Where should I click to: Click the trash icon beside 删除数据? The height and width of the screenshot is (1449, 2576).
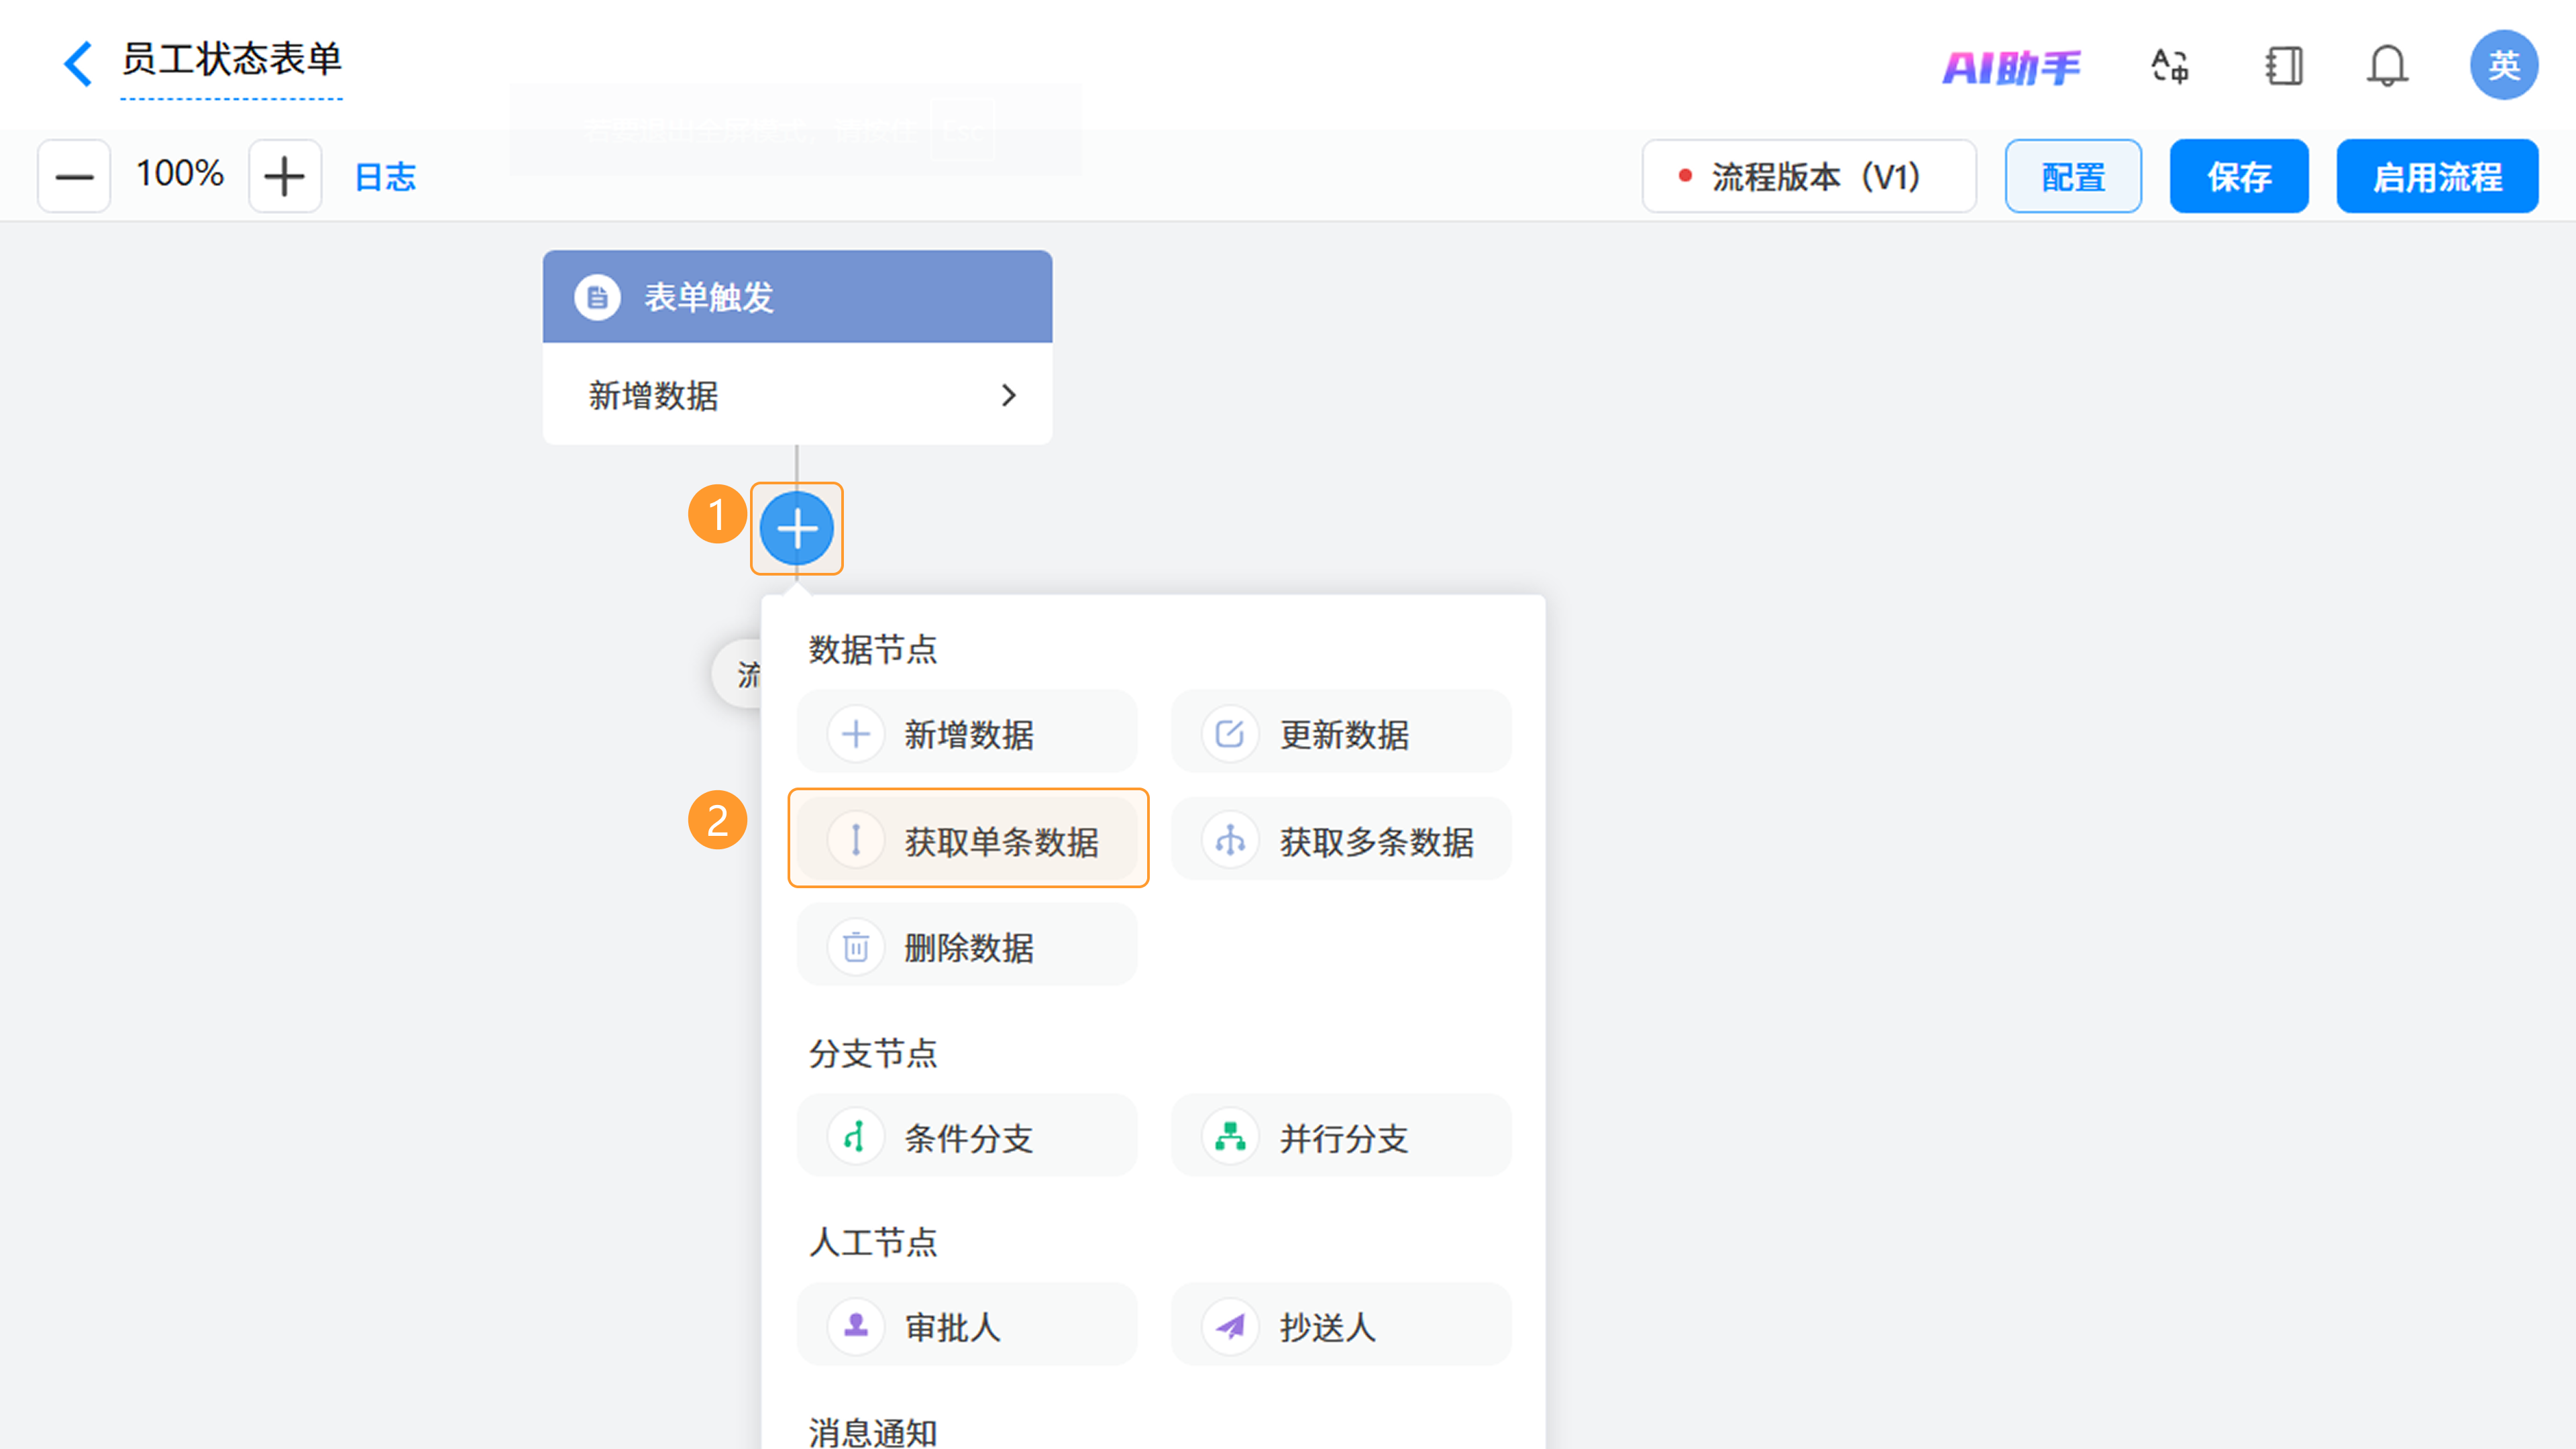(x=856, y=946)
